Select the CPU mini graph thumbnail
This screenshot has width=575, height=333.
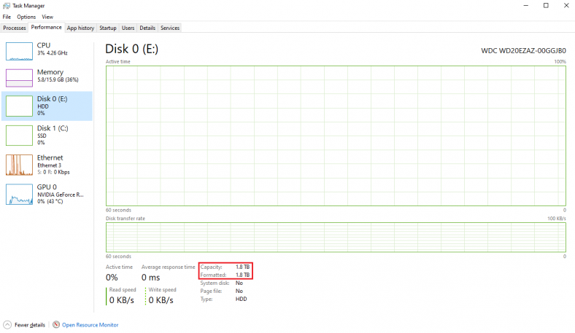[x=20, y=50]
